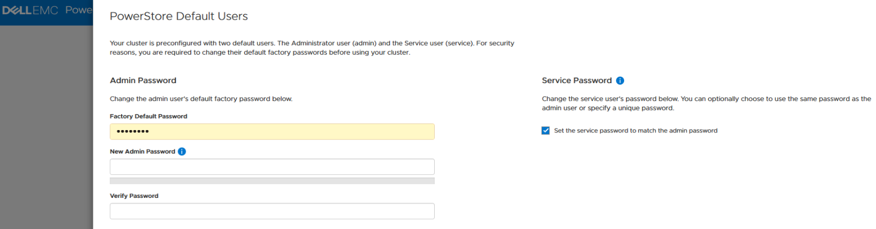Click the 'PowerStore Default Users' dialog title
The height and width of the screenshot is (229, 876).
[x=178, y=16]
